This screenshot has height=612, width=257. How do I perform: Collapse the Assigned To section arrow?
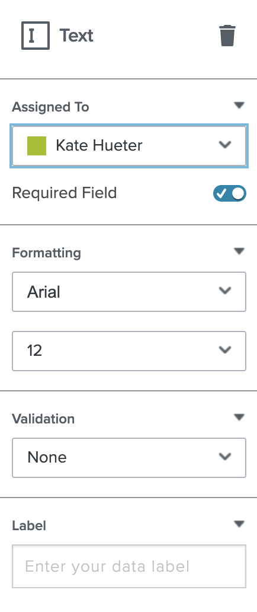pos(239,105)
